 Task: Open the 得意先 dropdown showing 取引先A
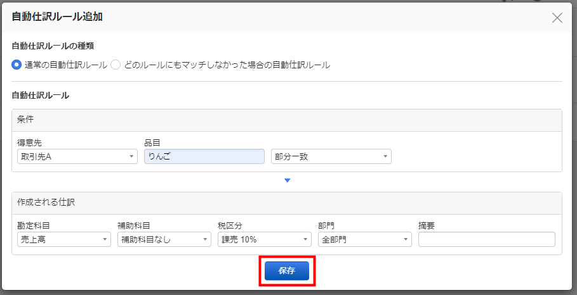click(x=77, y=156)
